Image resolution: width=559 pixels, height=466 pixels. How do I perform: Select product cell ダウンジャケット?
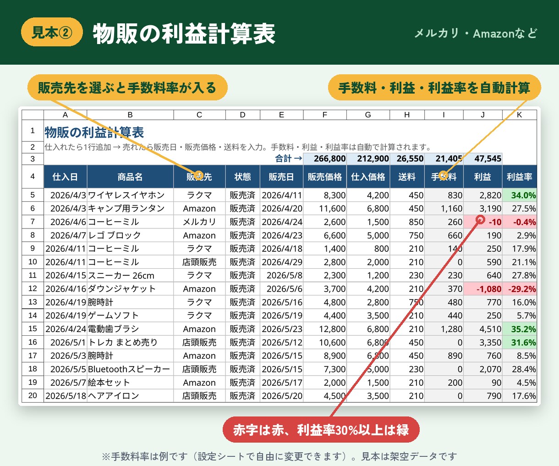(130, 288)
